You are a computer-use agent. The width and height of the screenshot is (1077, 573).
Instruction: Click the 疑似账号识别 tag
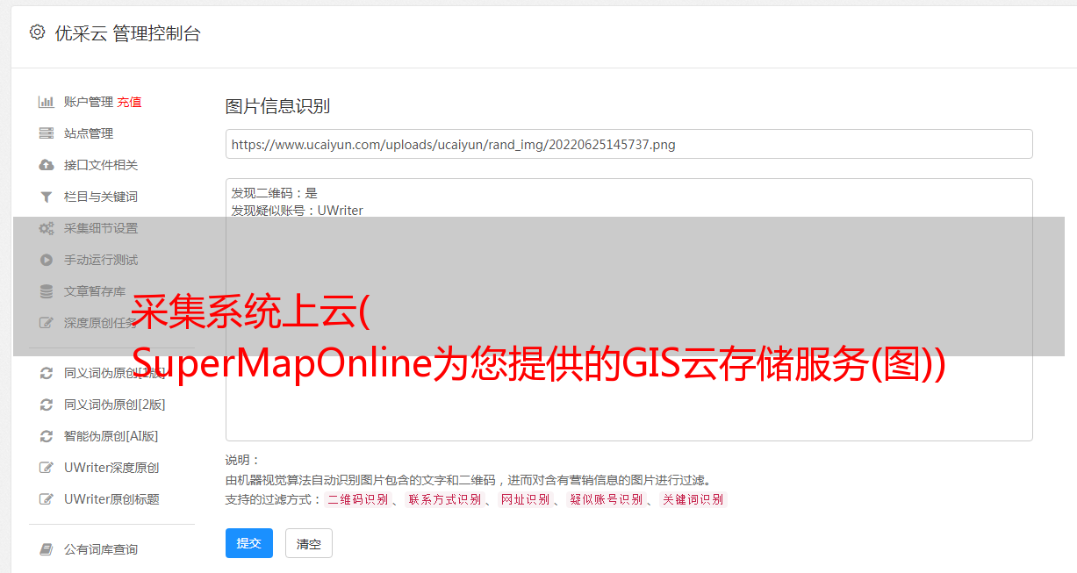click(606, 499)
